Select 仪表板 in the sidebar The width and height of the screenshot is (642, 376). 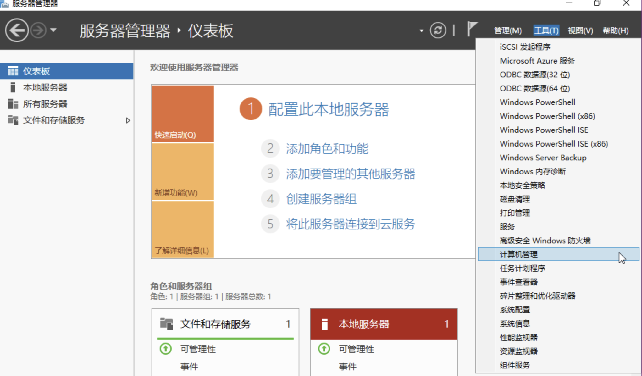pos(67,71)
